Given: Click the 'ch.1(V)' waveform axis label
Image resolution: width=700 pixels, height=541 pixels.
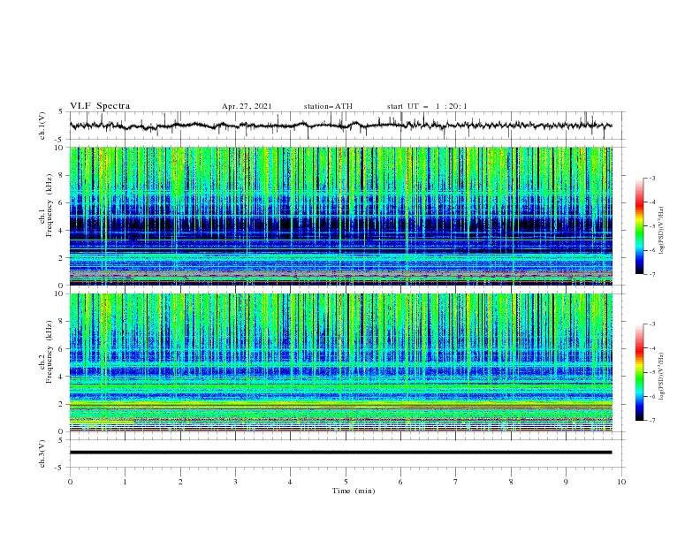Looking at the screenshot, I should [42, 126].
